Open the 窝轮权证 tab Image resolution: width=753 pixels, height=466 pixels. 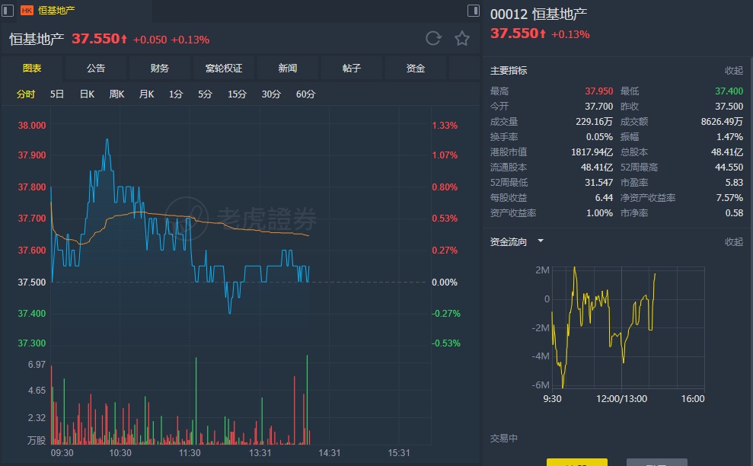point(224,69)
